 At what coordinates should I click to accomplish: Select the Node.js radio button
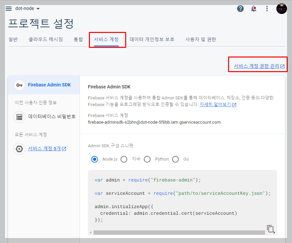(95, 159)
